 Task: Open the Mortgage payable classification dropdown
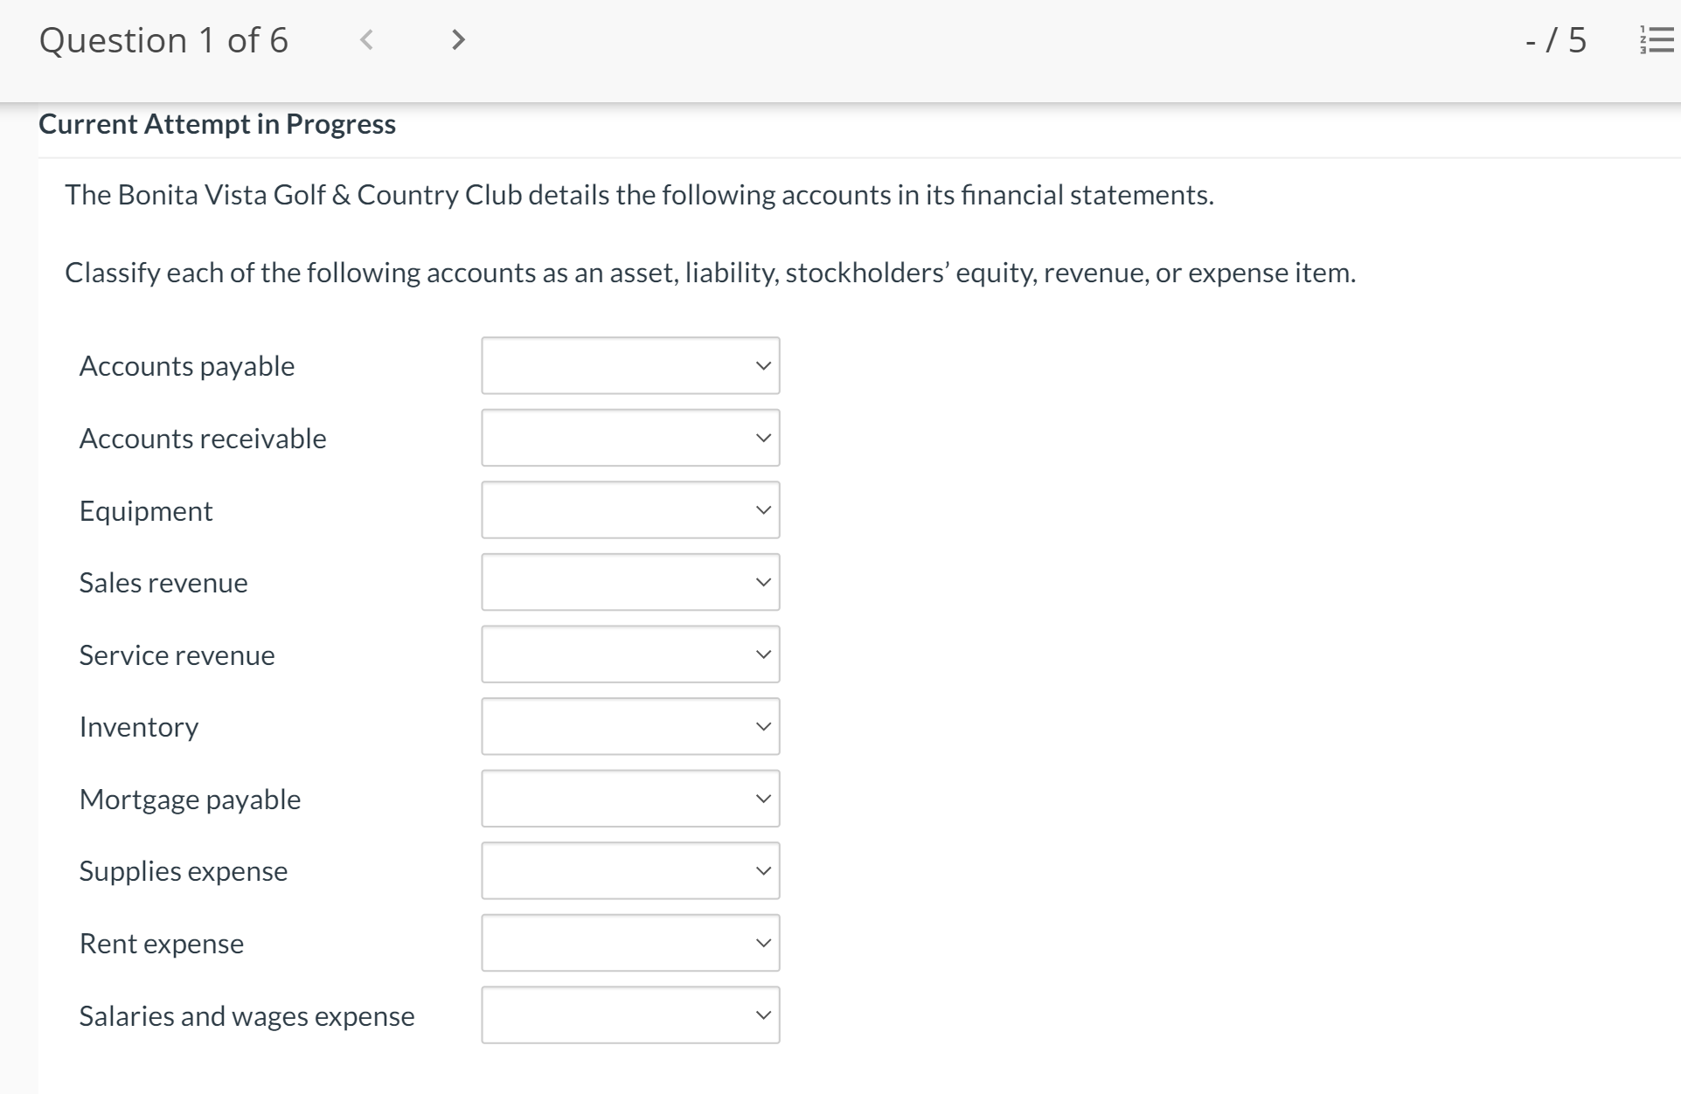coord(629,798)
